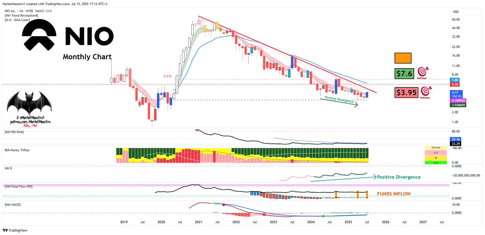This screenshot has width=485, height=235.
Task: Click the green 70.5 cell in the Volume table
Action: [436, 162]
